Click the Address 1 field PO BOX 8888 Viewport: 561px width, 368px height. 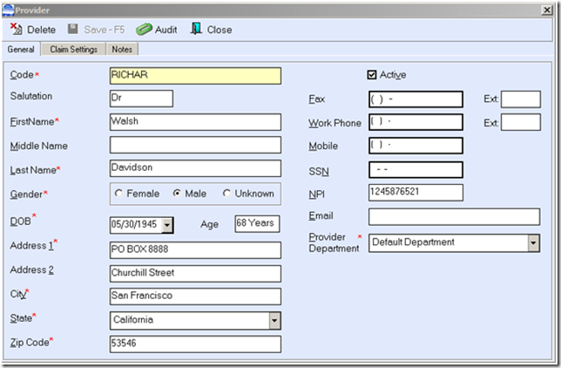pyautogui.click(x=195, y=250)
